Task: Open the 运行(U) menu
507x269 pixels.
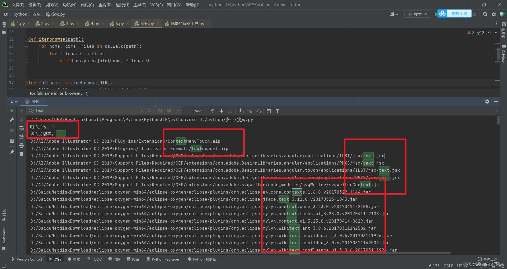Action: pyautogui.click(x=123, y=5)
